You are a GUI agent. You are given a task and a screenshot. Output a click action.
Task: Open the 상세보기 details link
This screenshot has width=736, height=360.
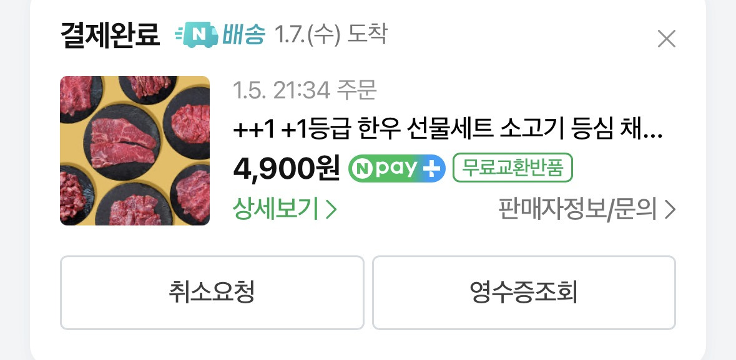point(285,209)
